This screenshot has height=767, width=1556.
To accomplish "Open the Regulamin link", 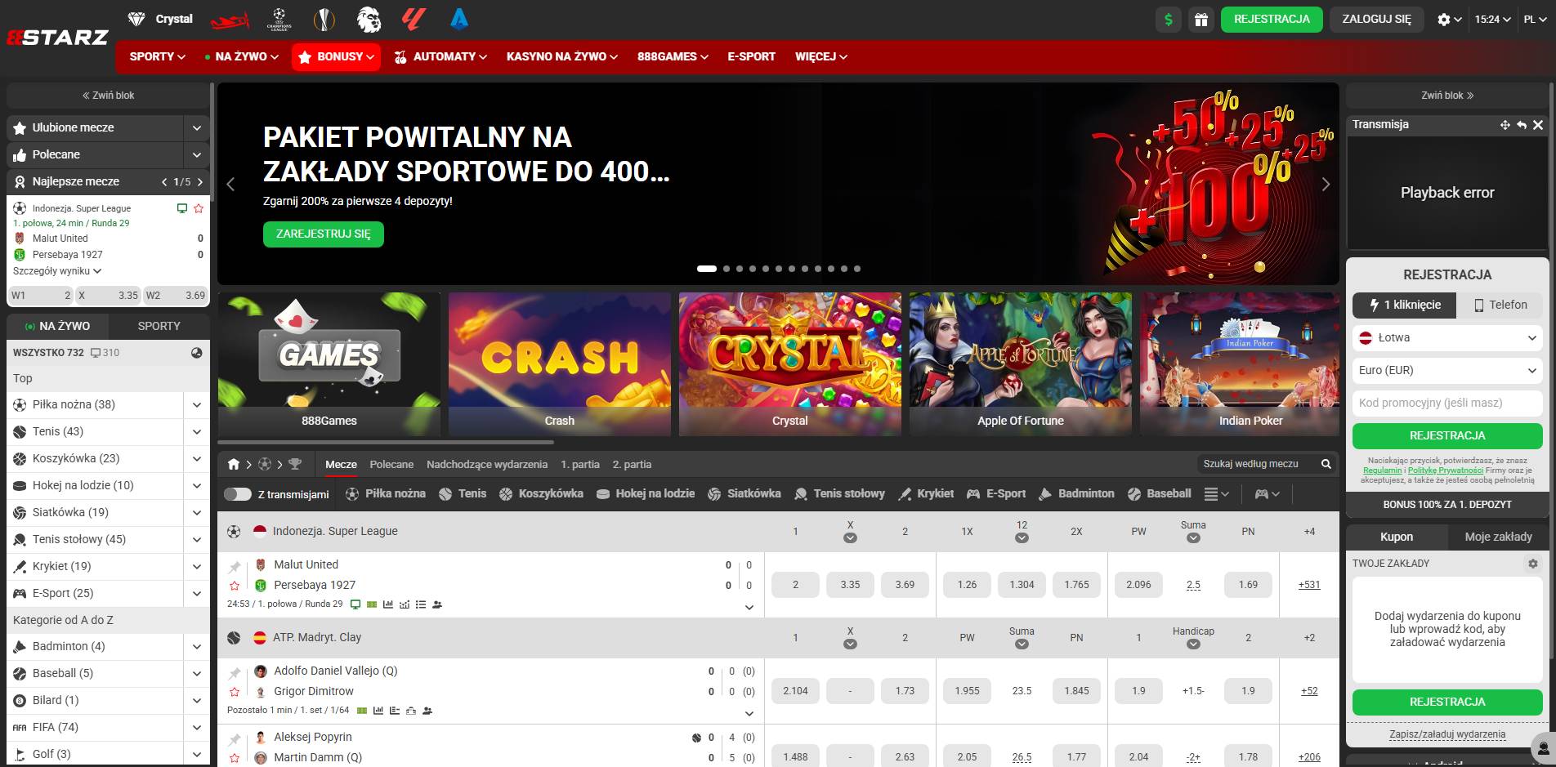I will (1382, 470).
